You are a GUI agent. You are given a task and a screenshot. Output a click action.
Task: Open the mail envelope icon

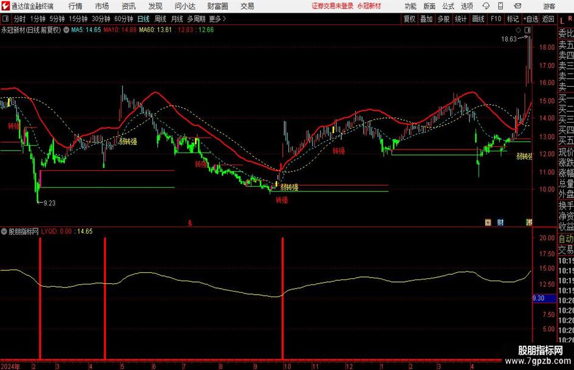[518, 6]
